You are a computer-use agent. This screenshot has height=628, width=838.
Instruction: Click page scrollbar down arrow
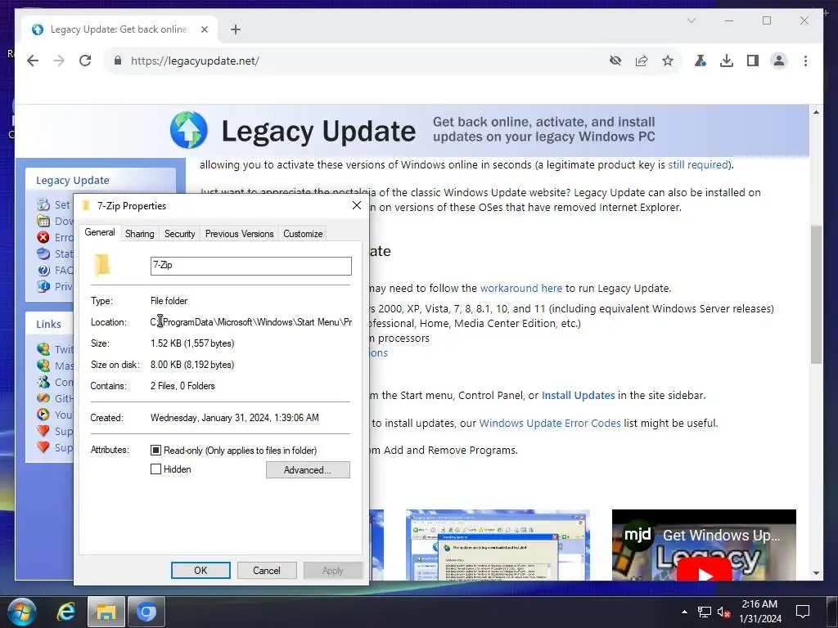pyautogui.click(x=816, y=573)
